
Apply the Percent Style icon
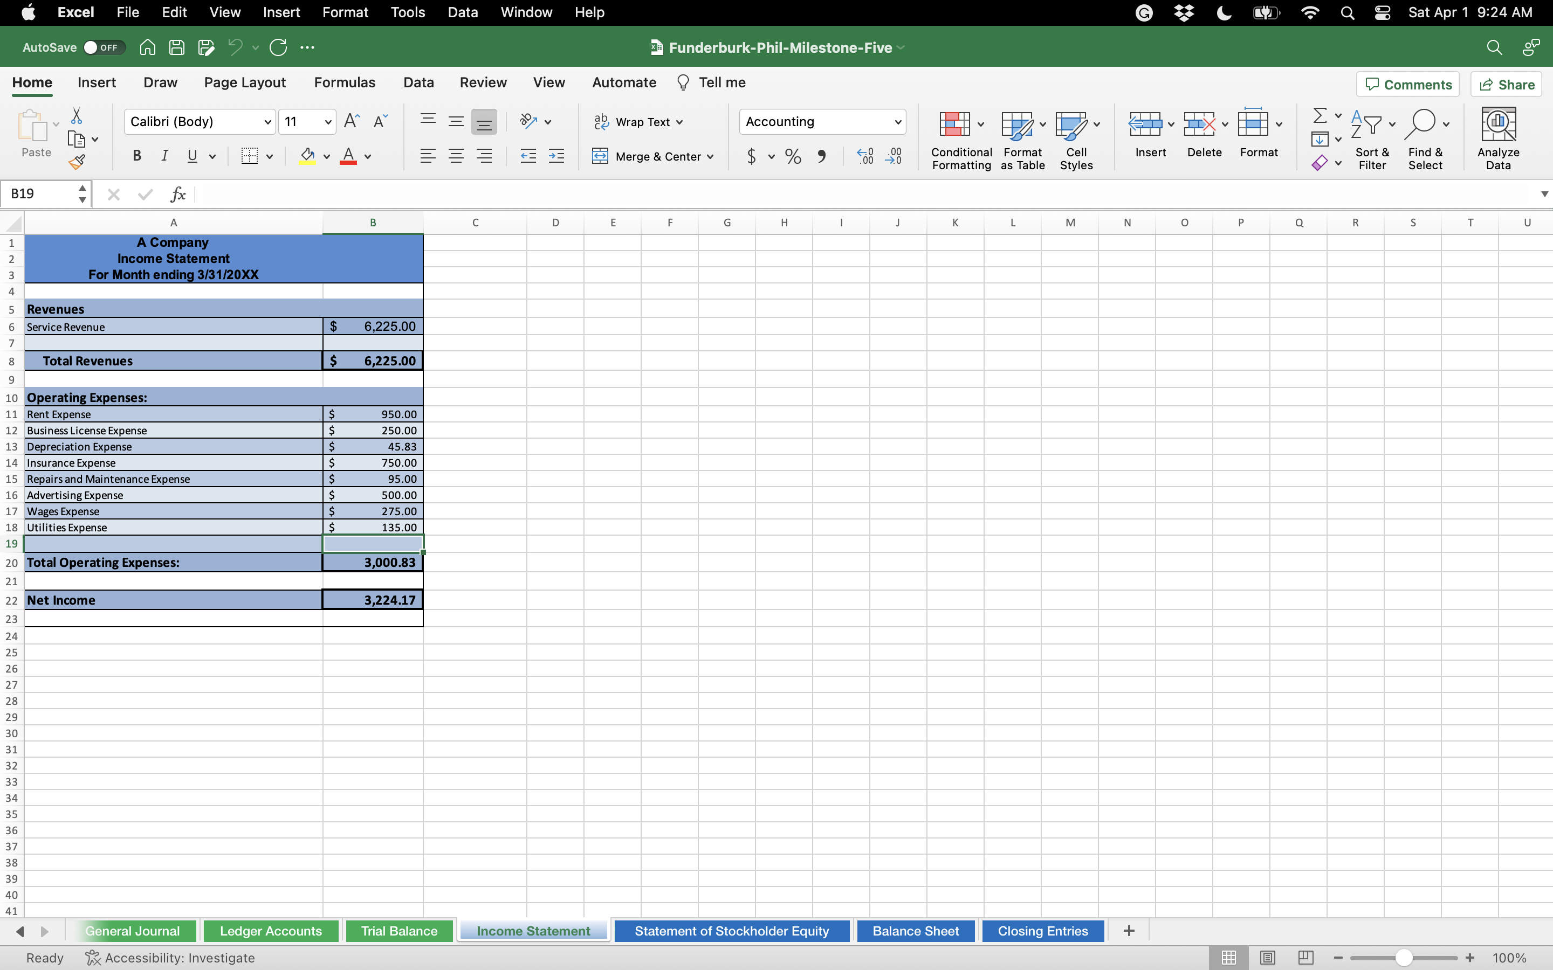793,156
